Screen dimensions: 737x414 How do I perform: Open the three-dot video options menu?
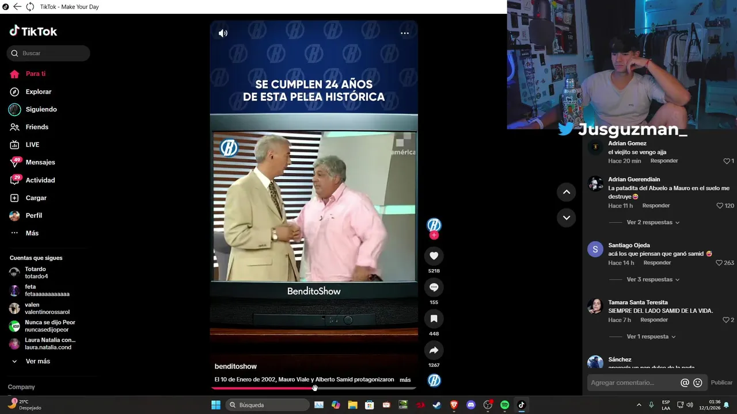405,33
